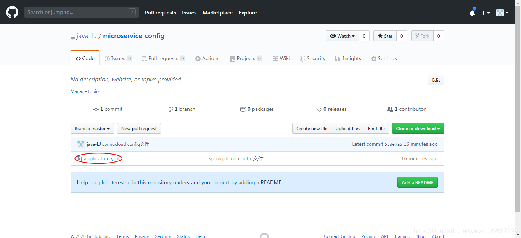Open latest commit message springcloud config文件

pos(125,144)
